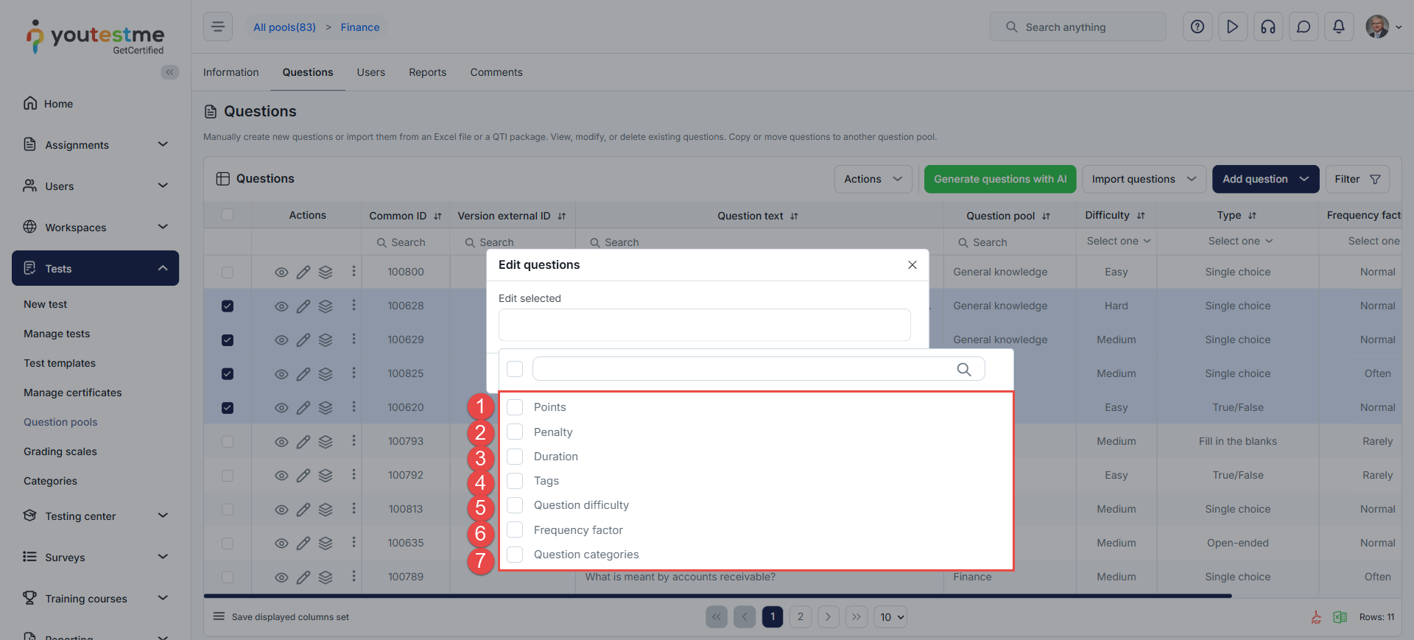
Task: Click the hamburger menu toggle icon
Action: click(x=218, y=27)
